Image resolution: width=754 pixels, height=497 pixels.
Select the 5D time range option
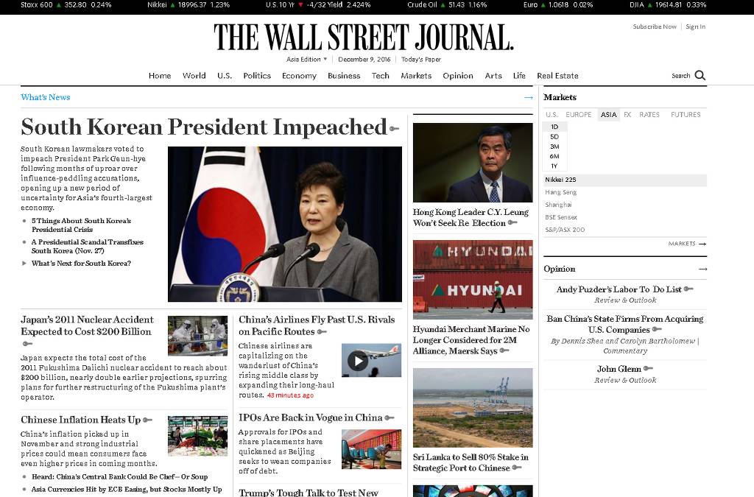554,136
